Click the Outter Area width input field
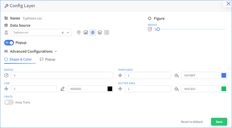This screenshot has width=232, height=128. point(148,89)
